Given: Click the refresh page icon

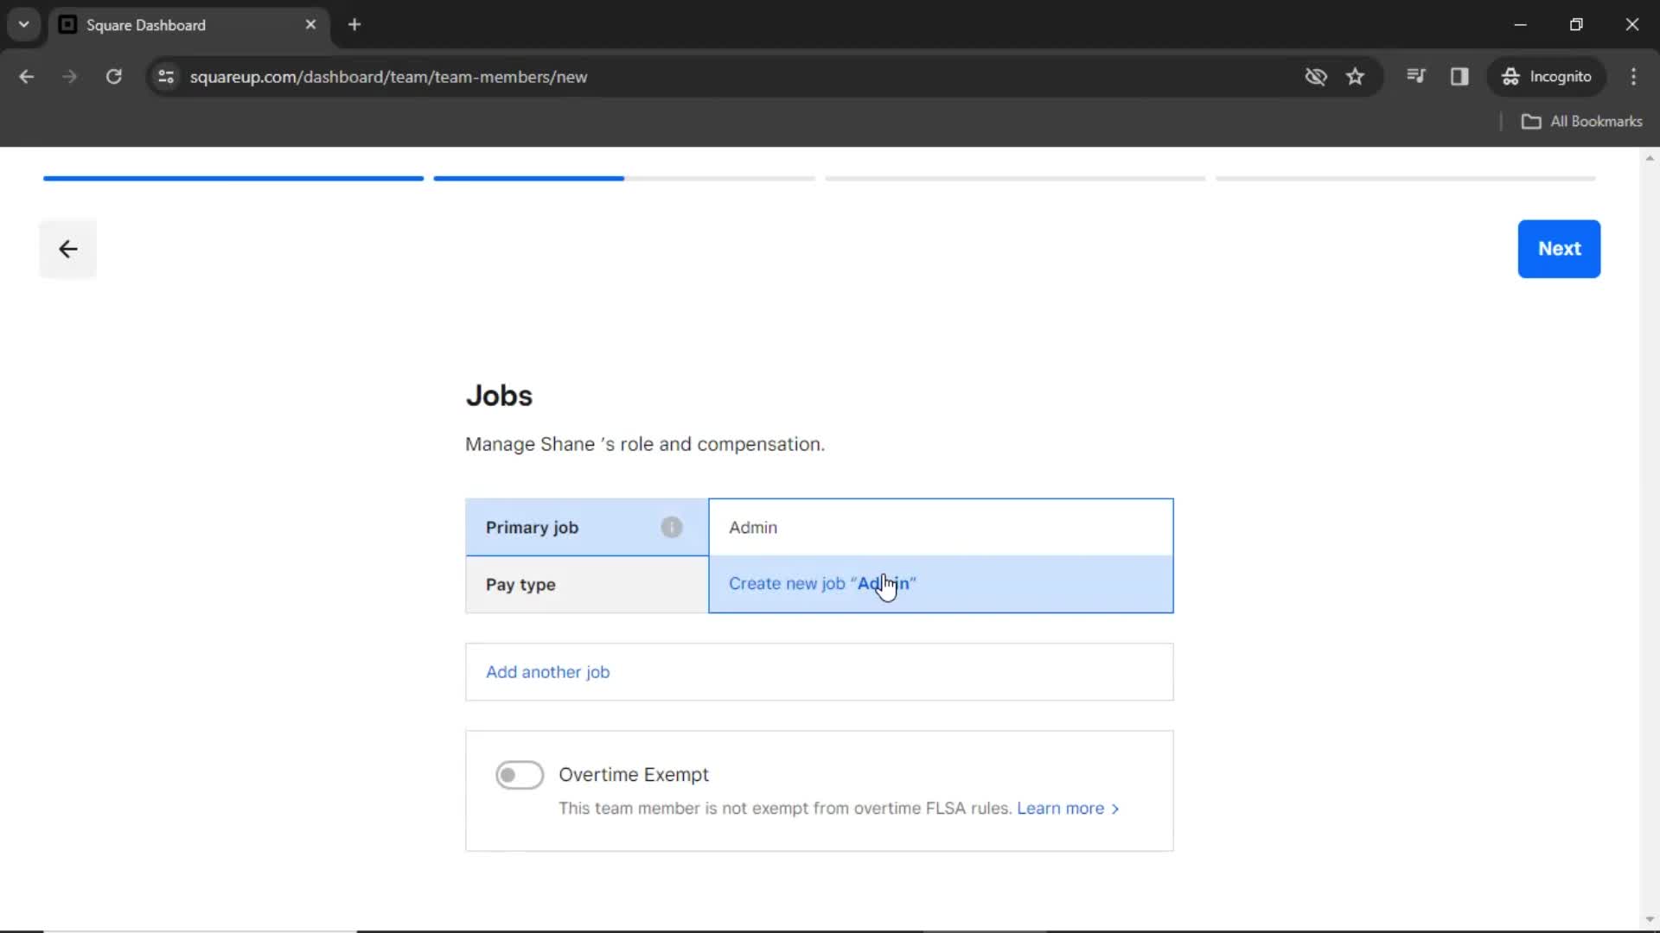Looking at the screenshot, I should coord(113,76).
